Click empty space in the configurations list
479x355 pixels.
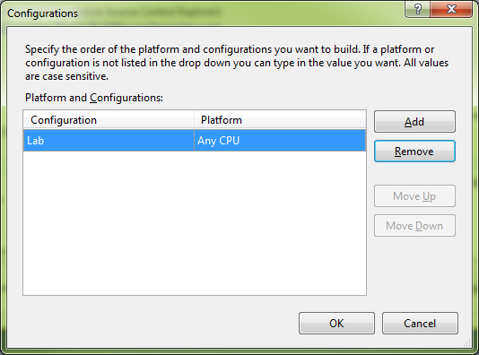click(x=195, y=223)
